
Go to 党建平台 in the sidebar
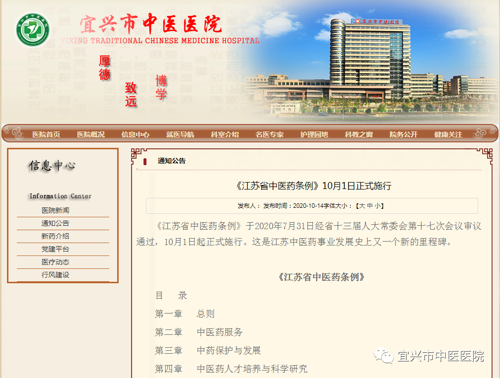(55, 249)
